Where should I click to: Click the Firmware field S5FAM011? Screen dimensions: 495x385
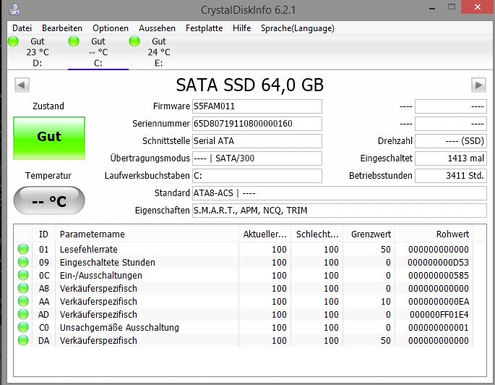click(257, 106)
